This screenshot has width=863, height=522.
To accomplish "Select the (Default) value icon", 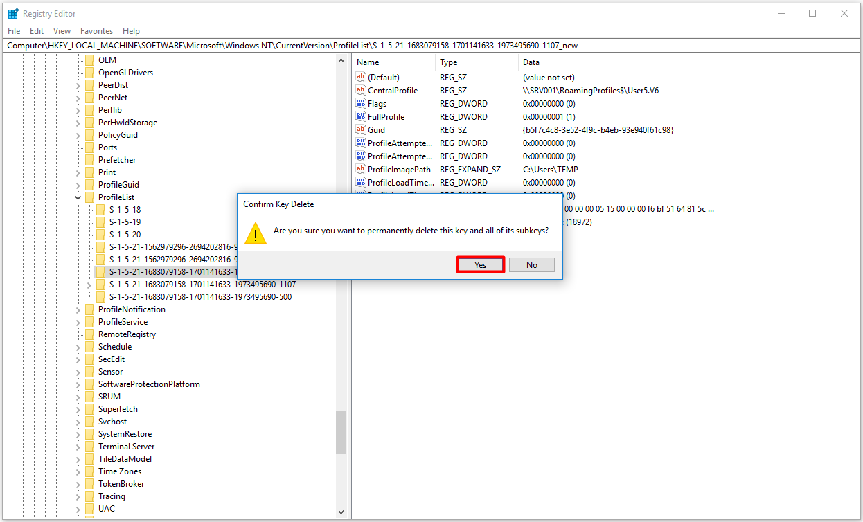I will pyautogui.click(x=360, y=78).
